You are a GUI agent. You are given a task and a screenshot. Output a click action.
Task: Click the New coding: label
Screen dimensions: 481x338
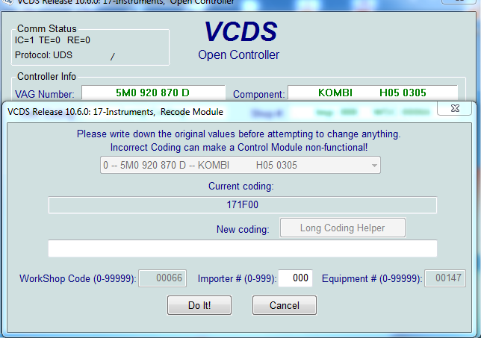[x=243, y=229]
